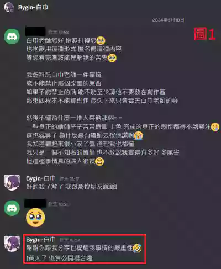
Task: Click the red 圖1 label
Action: coord(205,34)
